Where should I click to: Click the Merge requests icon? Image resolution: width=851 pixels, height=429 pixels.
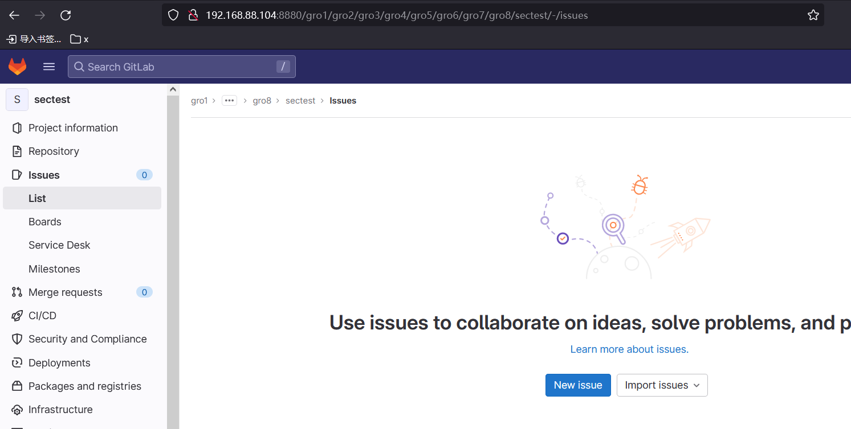coord(17,292)
